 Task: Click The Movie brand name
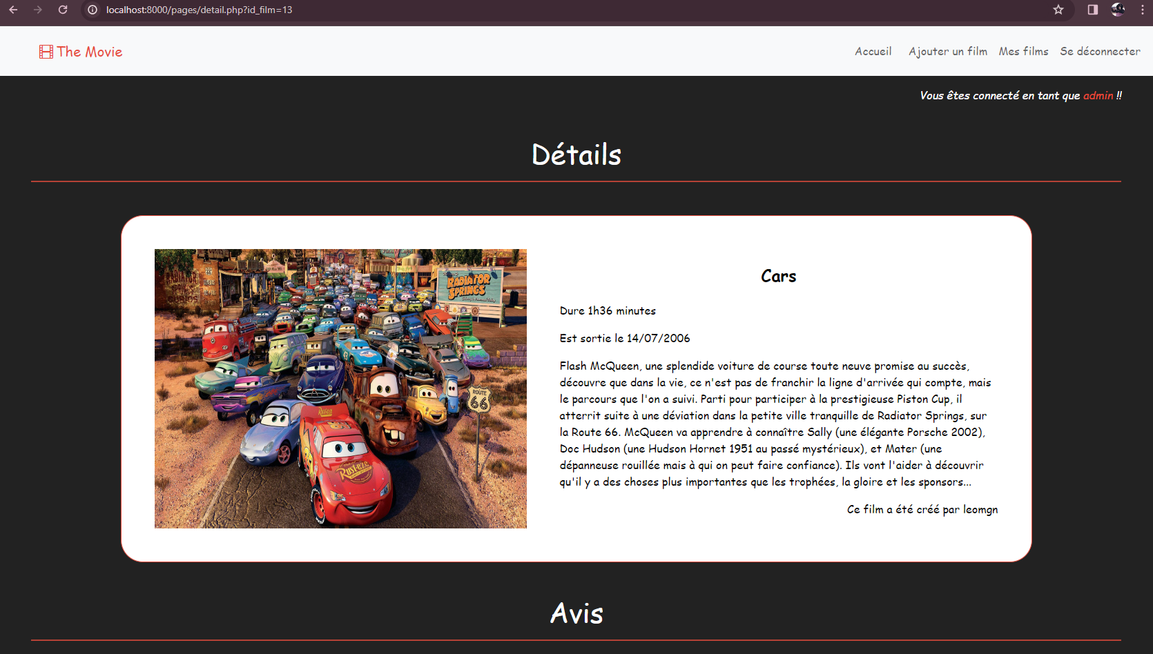click(89, 52)
